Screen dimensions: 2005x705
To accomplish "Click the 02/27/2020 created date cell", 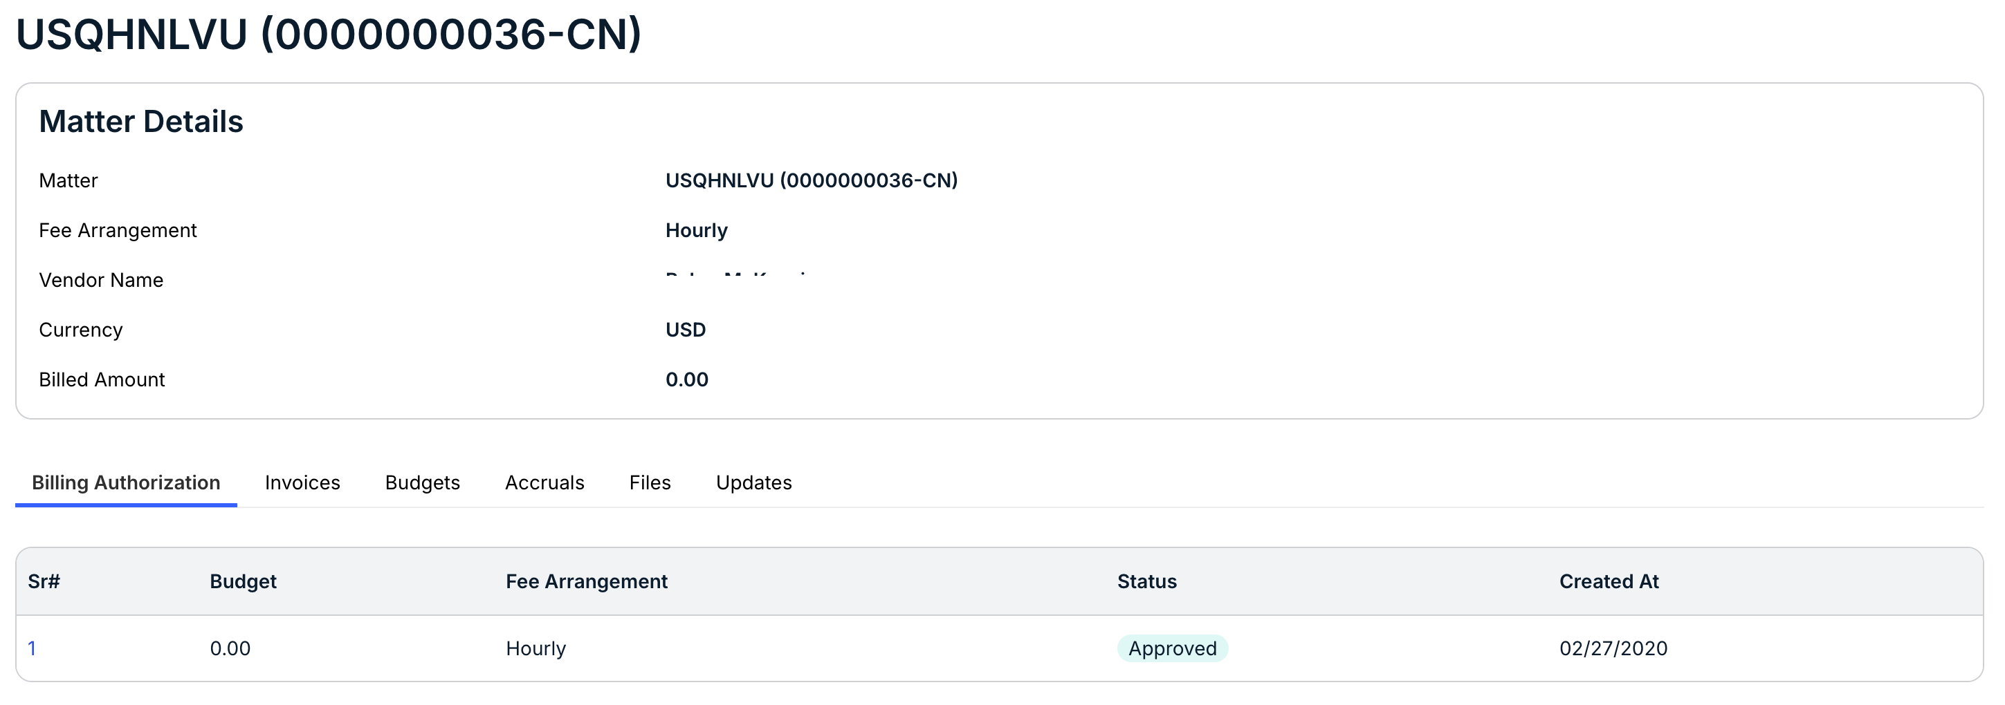I will [1613, 648].
